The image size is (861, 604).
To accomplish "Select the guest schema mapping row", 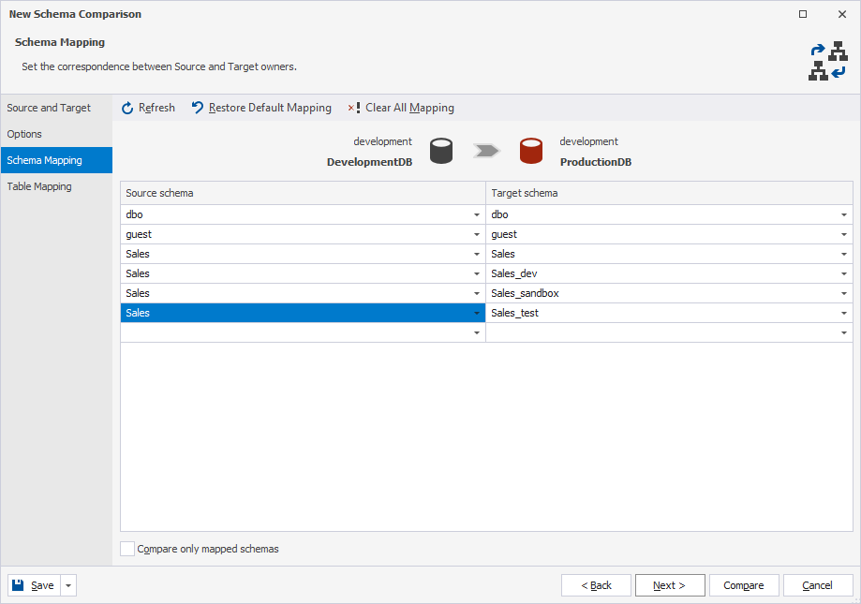I will (x=281, y=234).
